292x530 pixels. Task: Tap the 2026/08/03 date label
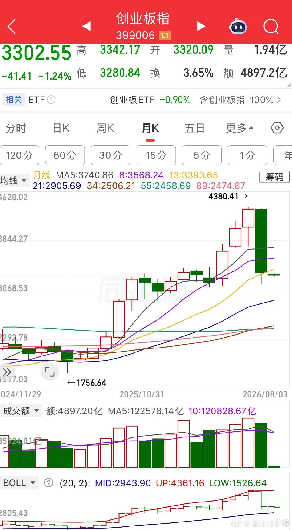pyautogui.click(x=265, y=394)
